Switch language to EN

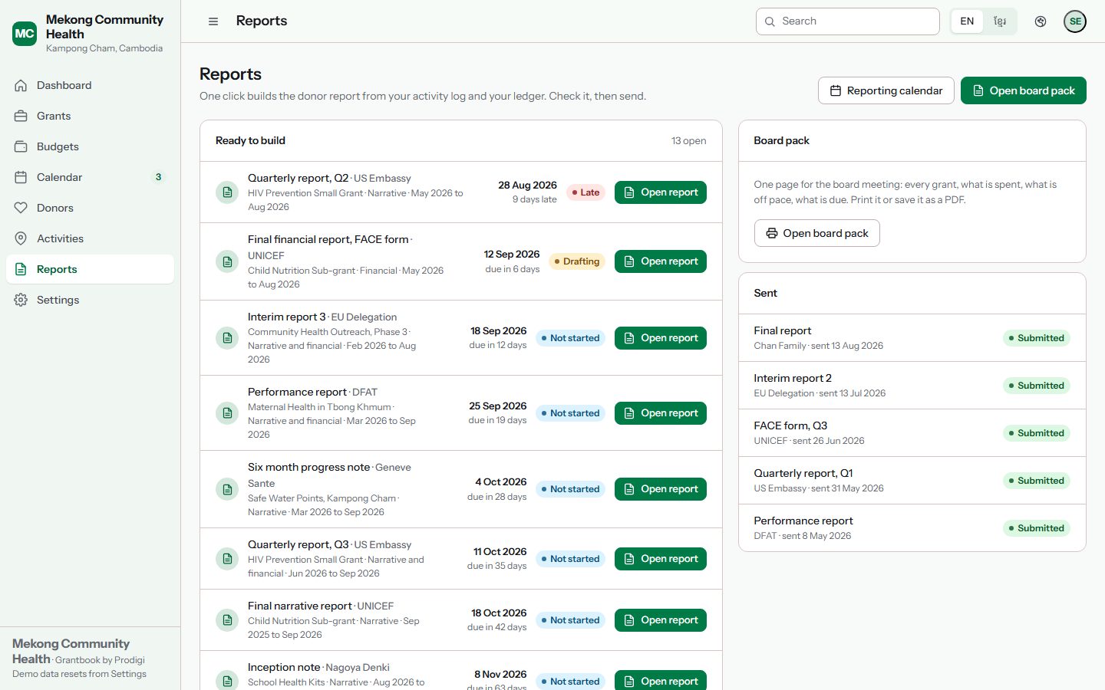tap(967, 21)
